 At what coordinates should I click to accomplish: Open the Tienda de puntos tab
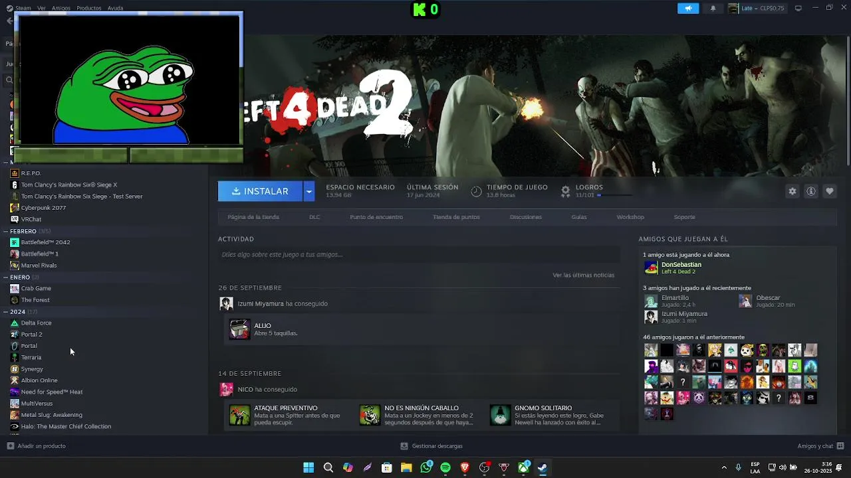point(456,217)
